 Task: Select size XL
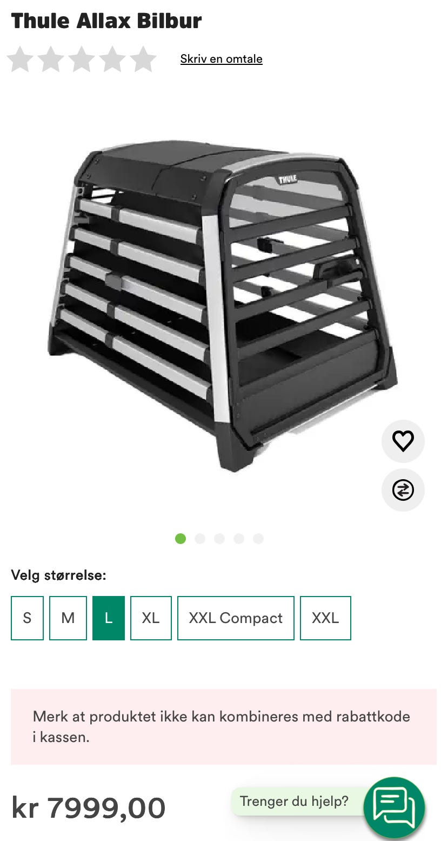pyautogui.click(x=151, y=618)
